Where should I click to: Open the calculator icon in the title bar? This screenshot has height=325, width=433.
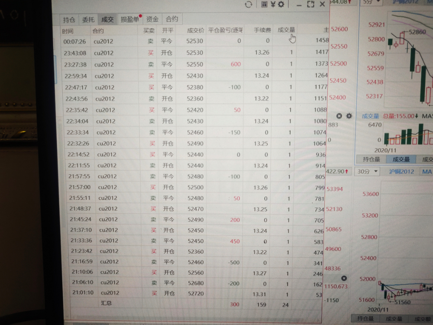264,4
